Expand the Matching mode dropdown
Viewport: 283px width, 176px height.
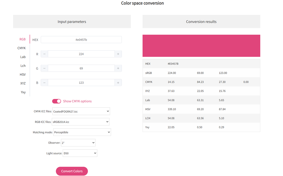tap(82, 132)
